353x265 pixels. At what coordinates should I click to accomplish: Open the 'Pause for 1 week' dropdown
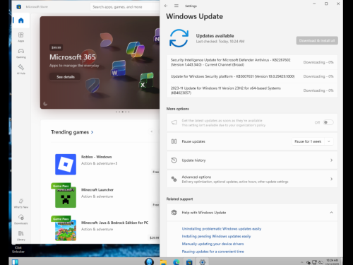[x=313, y=141]
